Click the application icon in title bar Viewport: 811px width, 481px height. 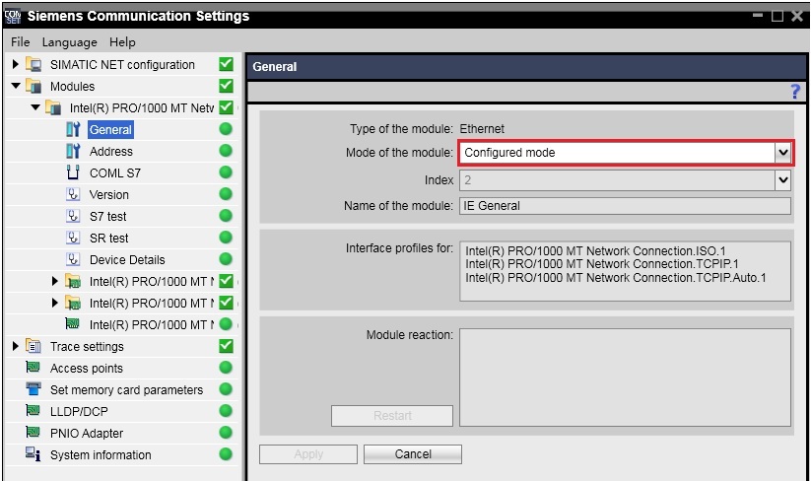(x=13, y=17)
